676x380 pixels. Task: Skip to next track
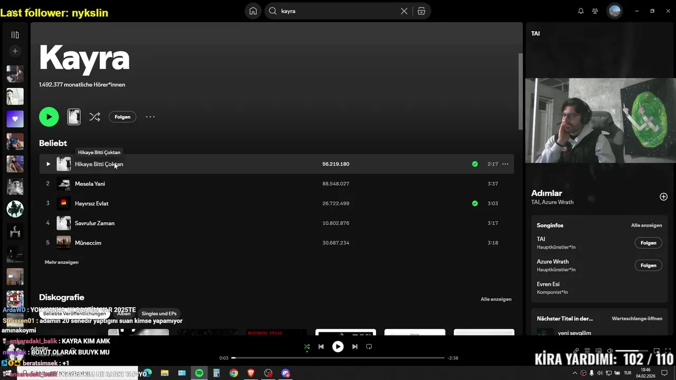[355, 347]
